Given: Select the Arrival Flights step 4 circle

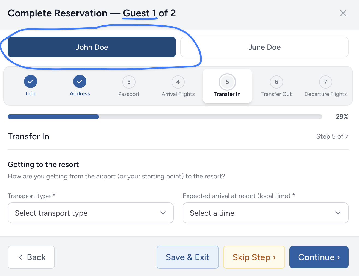Looking at the screenshot, I should point(178,82).
